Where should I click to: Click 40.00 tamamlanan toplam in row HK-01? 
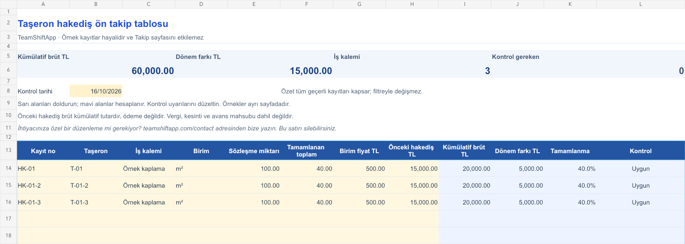[306, 169]
